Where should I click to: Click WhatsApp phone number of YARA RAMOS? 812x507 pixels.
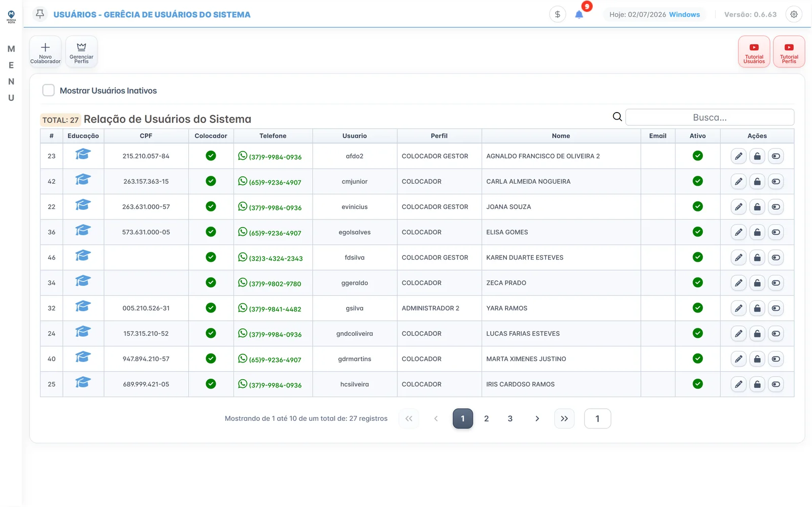coord(270,308)
